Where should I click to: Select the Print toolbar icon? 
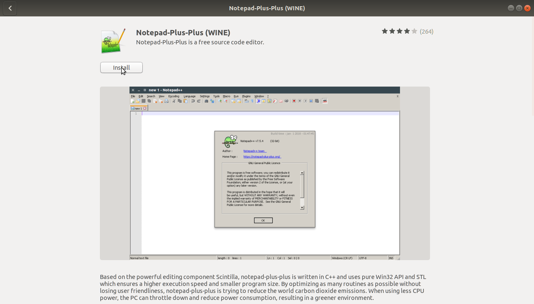pyautogui.click(x=166, y=101)
